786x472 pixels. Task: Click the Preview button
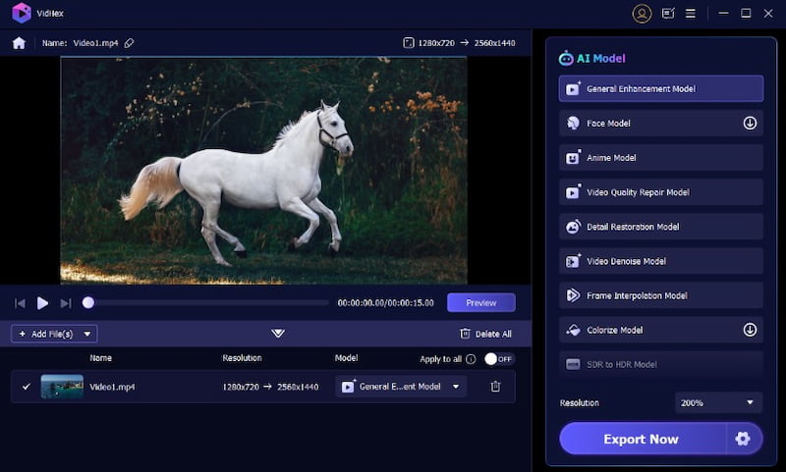click(x=480, y=303)
